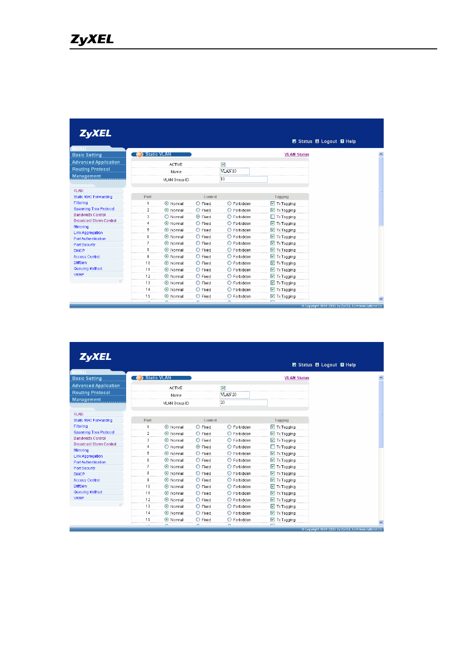Viewport: 461px width, 653px height.
Task: Click VRRP link in VLAN20 screenshot
Action: point(79,498)
